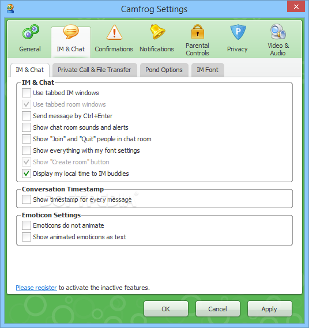The height and width of the screenshot is (328, 309).
Task: Check Show animated emoticons as text
Action: (x=27, y=237)
